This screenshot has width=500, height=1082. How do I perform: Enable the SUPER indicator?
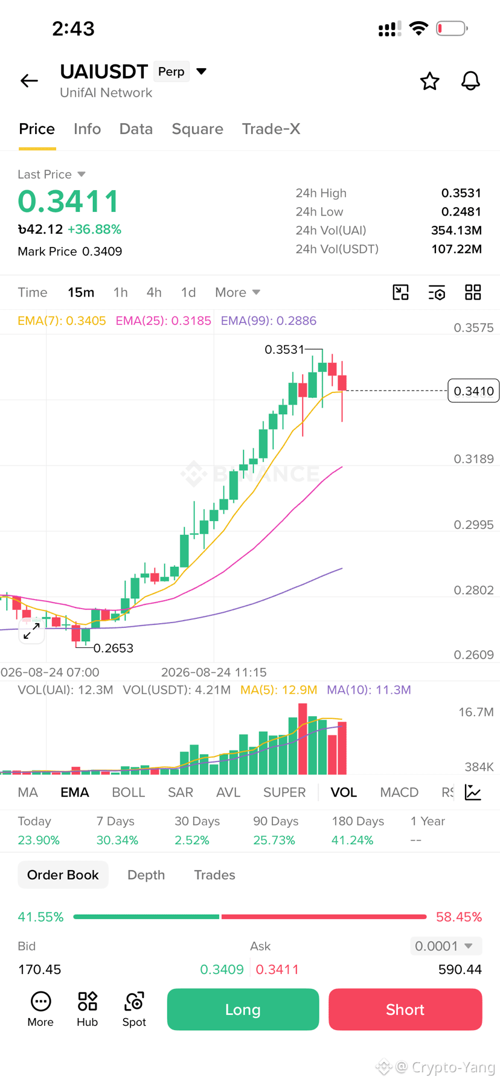[284, 792]
